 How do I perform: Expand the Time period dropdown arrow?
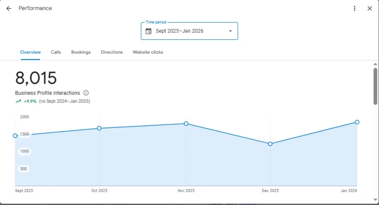(230, 31)
